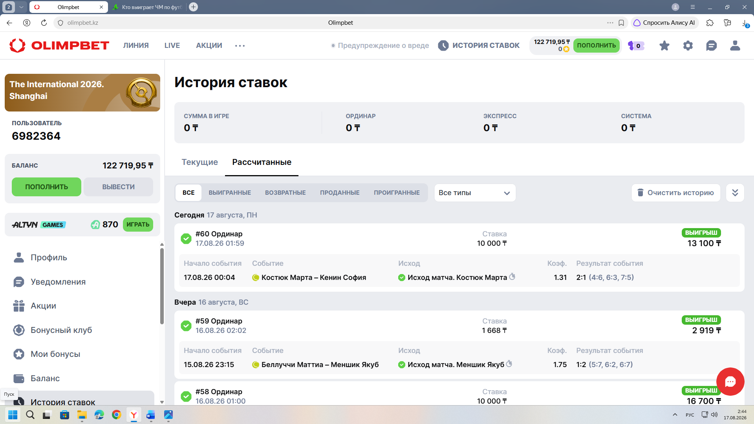The image size is (754, 424).
Task: Open the browser extensions puzzle icon
Action: pyautogui.click(x=710, y=23)
